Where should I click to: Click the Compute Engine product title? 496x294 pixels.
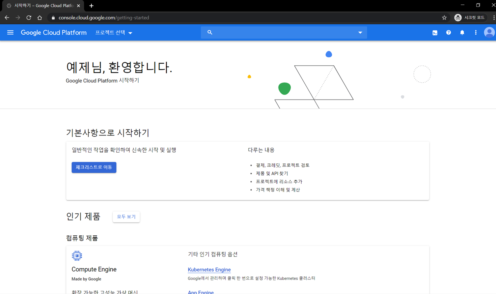[x=94, y=269]
